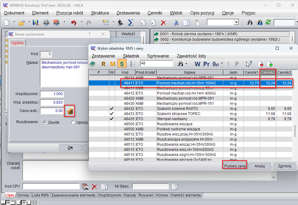Viewport: 298px width, 205px height.
Task: Click the search field containing 48
Action: tap(157, 63)
